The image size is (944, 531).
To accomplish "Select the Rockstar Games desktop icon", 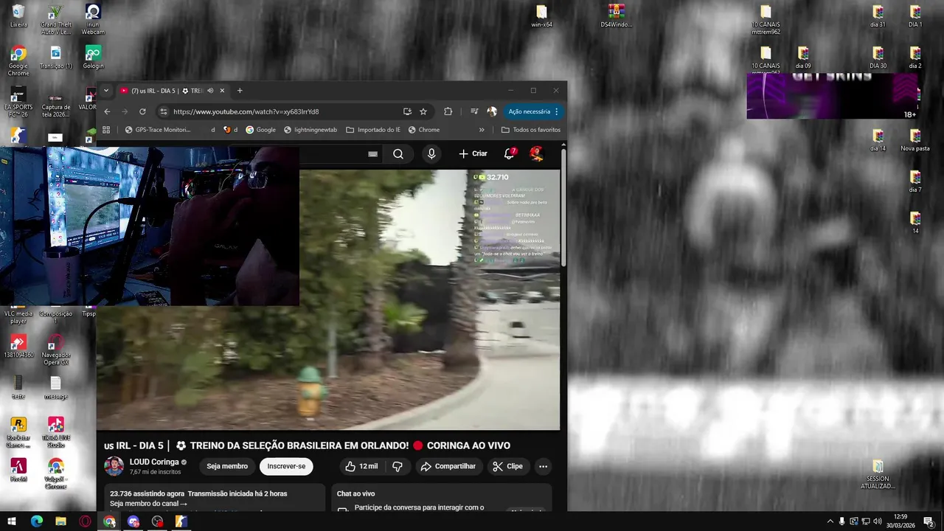I will [18, 433].
